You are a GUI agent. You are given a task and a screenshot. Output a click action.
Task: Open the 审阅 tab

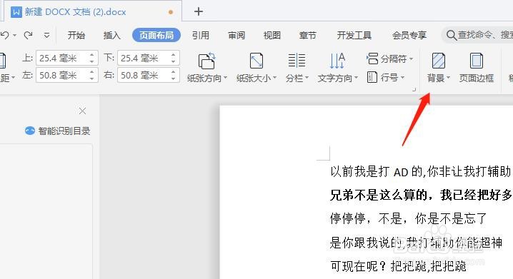click(236, 35)
